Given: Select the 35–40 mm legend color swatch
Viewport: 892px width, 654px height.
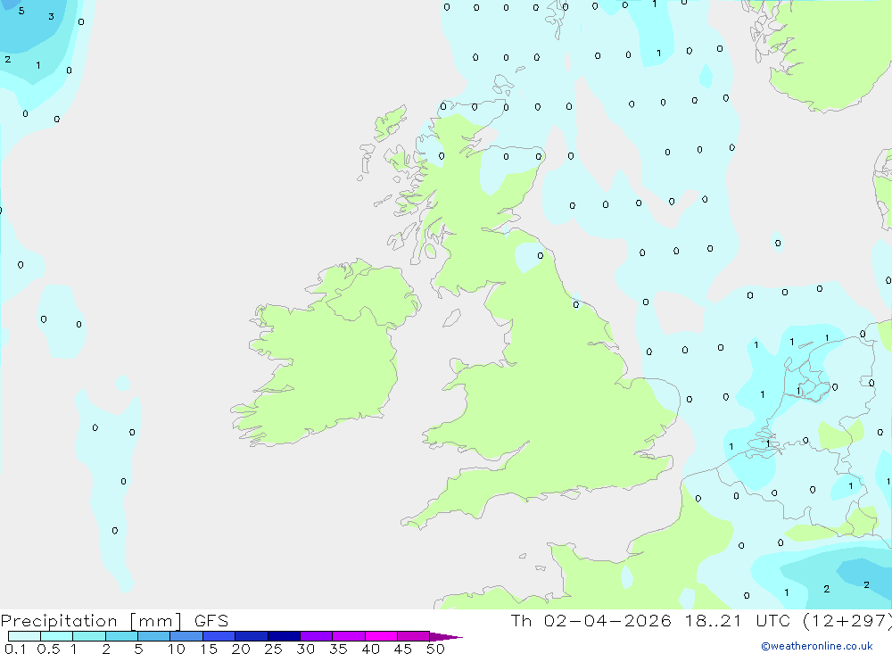Looking at the screenshot, I should 349,636.
